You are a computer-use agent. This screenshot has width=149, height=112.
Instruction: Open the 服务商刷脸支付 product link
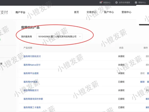(x=31, y=90)
